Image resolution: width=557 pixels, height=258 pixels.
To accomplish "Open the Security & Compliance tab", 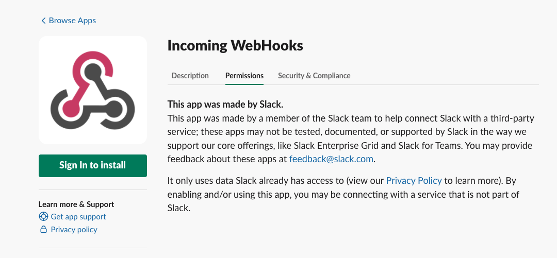I will (x=314, y=76).
